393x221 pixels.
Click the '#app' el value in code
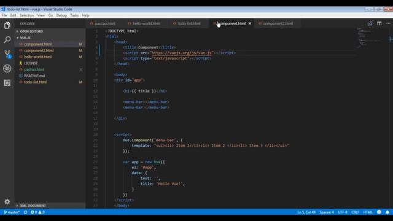coord(147,168)
